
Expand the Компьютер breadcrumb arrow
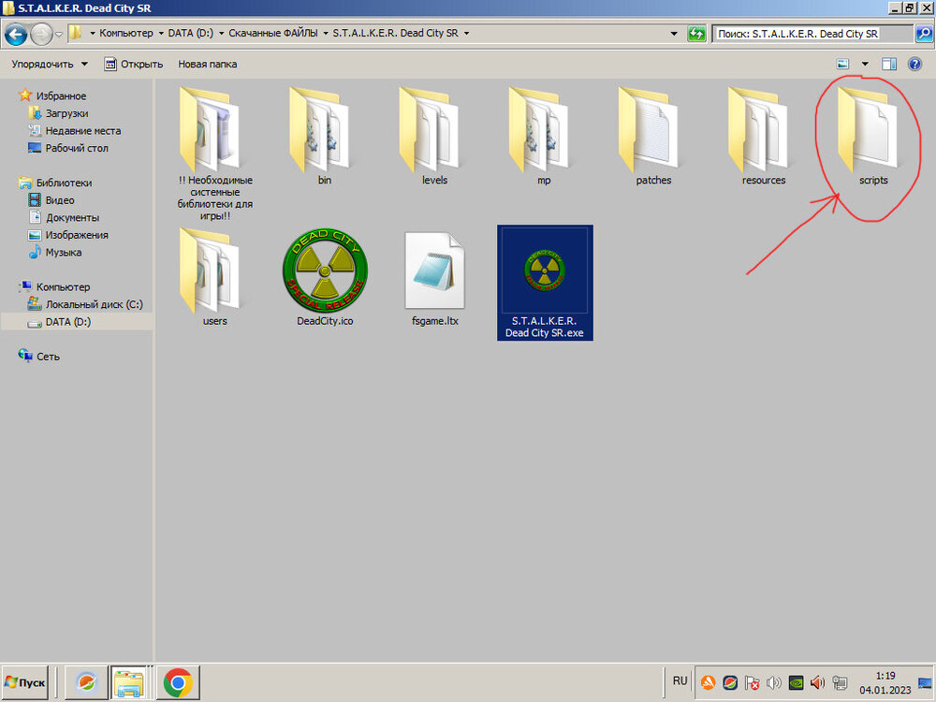point(161,34)
